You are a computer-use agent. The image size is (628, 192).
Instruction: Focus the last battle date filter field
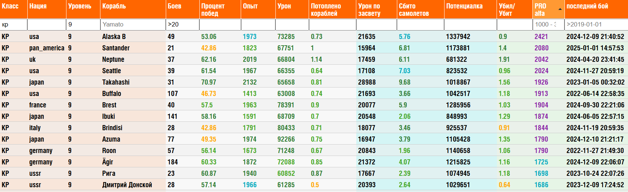pos(596,25)
